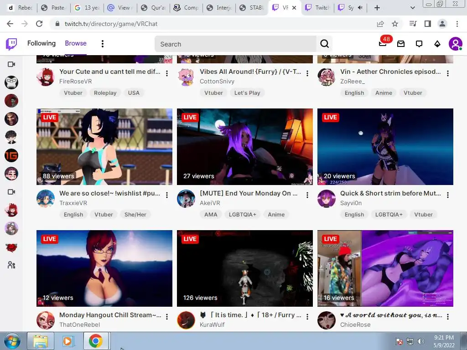Open the Twitch three-dot more menu beside Browse
Image resolution: width=467 pixels, height=350 pixels.
pos(103,44)
